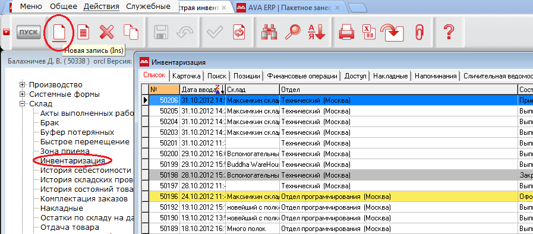Open История себестоимости tree item

(86, 170)
